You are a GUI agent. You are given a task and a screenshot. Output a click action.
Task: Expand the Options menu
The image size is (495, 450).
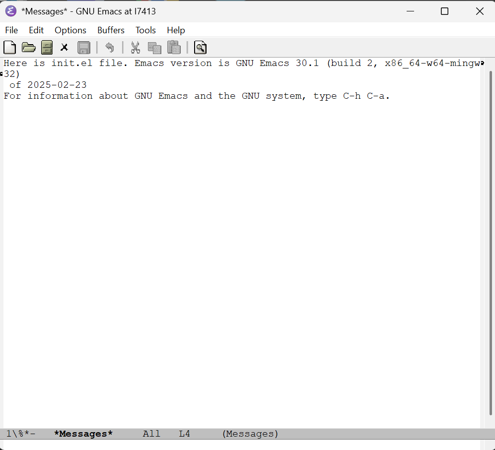(71, 30)
